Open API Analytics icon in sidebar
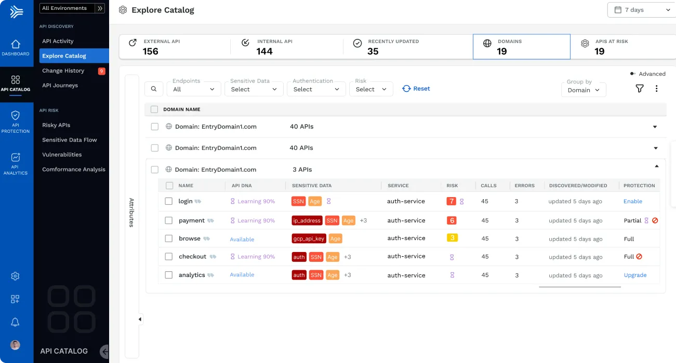The image size is (676, 363). [16, 157]
